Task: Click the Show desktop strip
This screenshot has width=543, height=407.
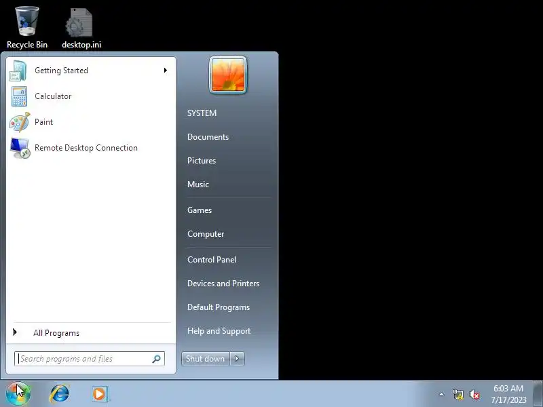Action: point(538,394)
